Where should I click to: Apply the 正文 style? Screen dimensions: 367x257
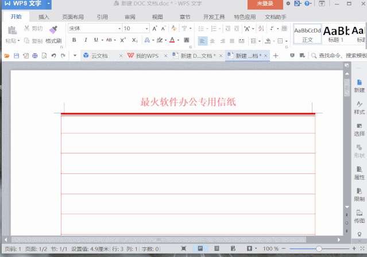coord(307,34)
